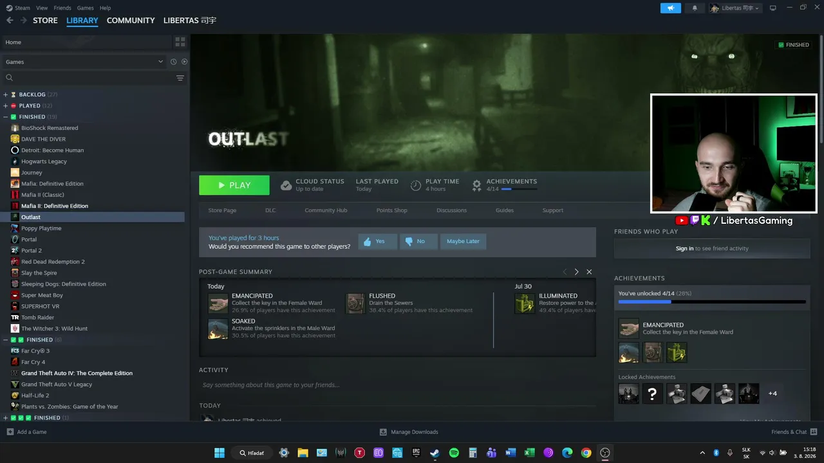Open the Flushed achievement icon
The image size is (824, 463).
355,304
